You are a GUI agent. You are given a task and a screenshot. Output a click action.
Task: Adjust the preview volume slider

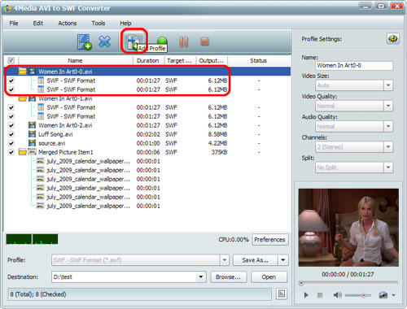[x=357, y=295]
